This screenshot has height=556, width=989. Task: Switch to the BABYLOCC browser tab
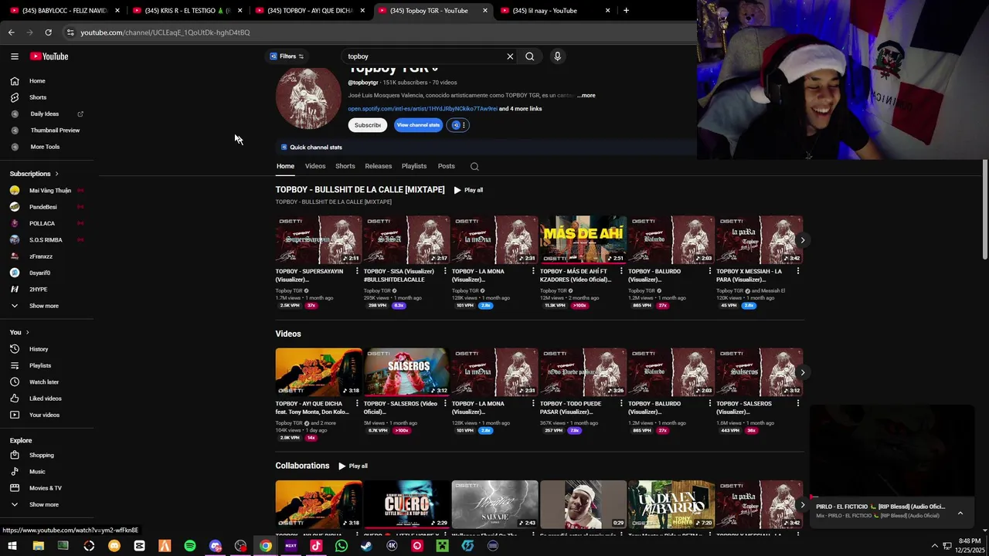[65, 10]
